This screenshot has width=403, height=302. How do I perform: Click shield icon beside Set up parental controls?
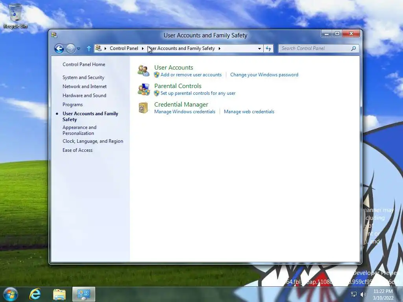157,93
